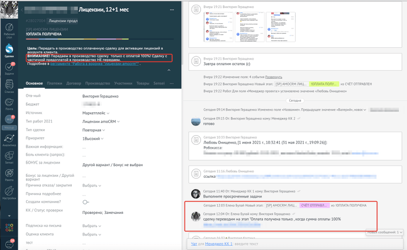Viewport: 407px width, 250px height.
Task: Open the Участники tab
Action: point(123,83)
